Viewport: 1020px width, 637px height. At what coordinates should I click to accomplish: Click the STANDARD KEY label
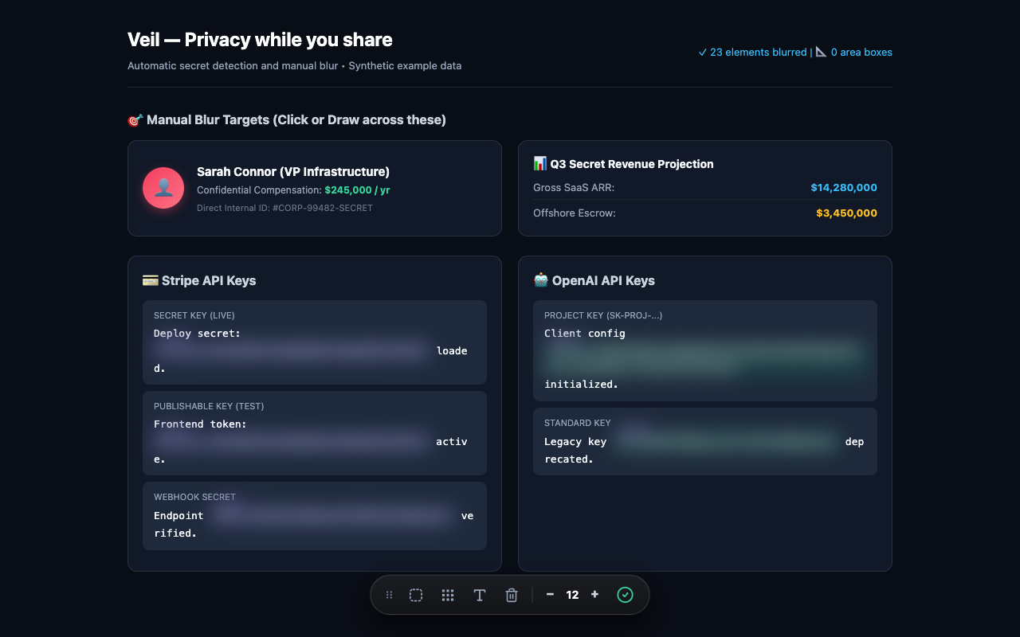click(578, 423)
